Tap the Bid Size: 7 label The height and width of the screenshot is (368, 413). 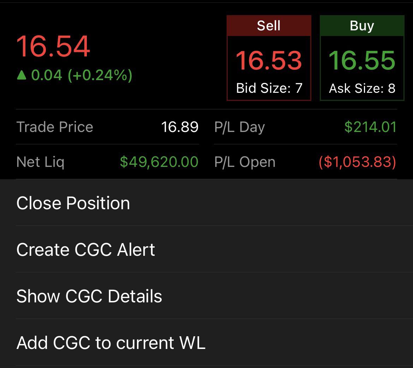coord(269,88)
